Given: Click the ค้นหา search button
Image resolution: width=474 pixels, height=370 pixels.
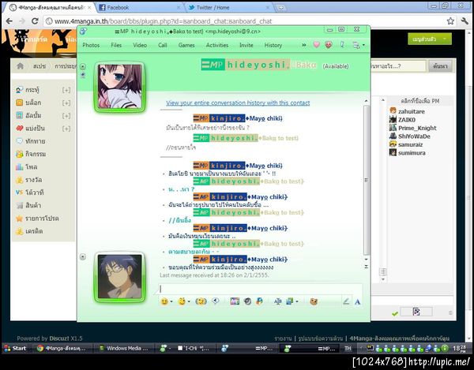Looking at the screenshot, I should tap(440, 65).
